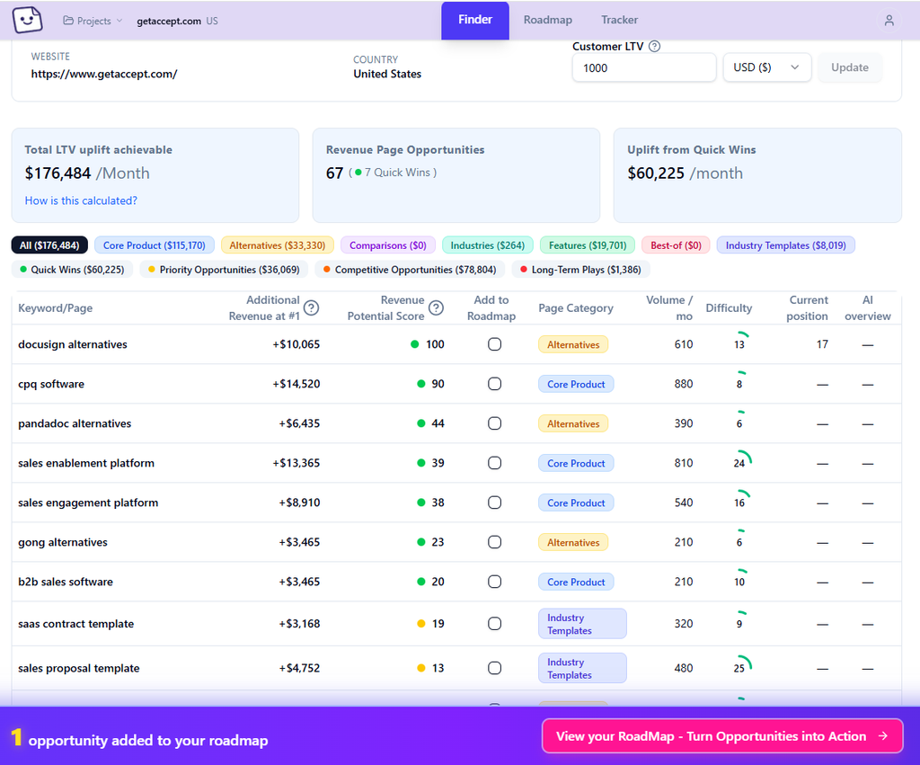Viewport: 920px width, 765px height.
Task: Click getaccept.com project name in header
Action: point(169,22)
